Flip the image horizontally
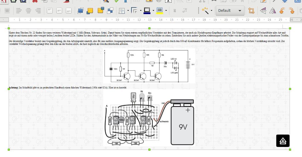The height and width of the screenshot is (157, 302). point(272,11)
